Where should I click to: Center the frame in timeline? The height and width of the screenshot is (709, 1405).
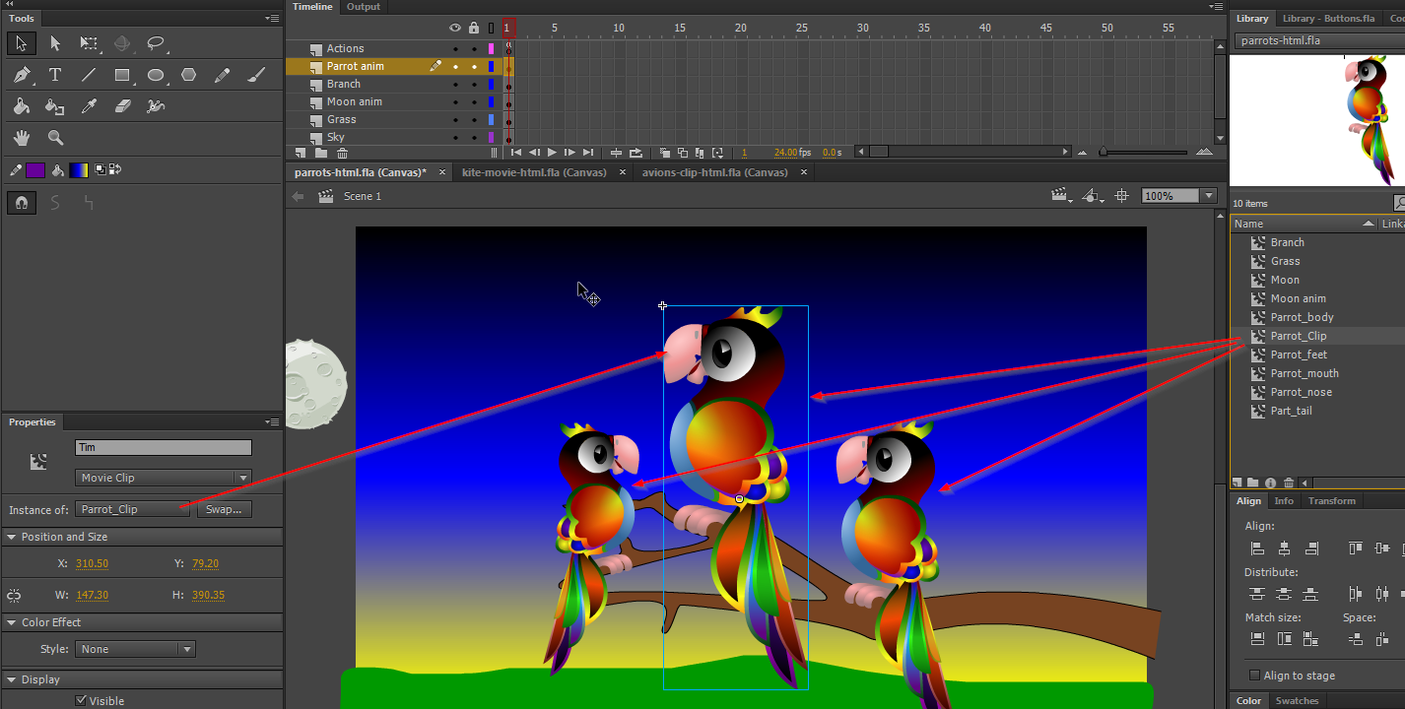point(616,153)
